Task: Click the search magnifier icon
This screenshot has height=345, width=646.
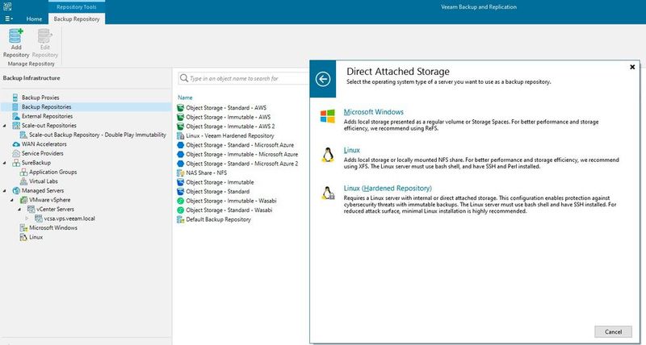Action: pos(184,78)
